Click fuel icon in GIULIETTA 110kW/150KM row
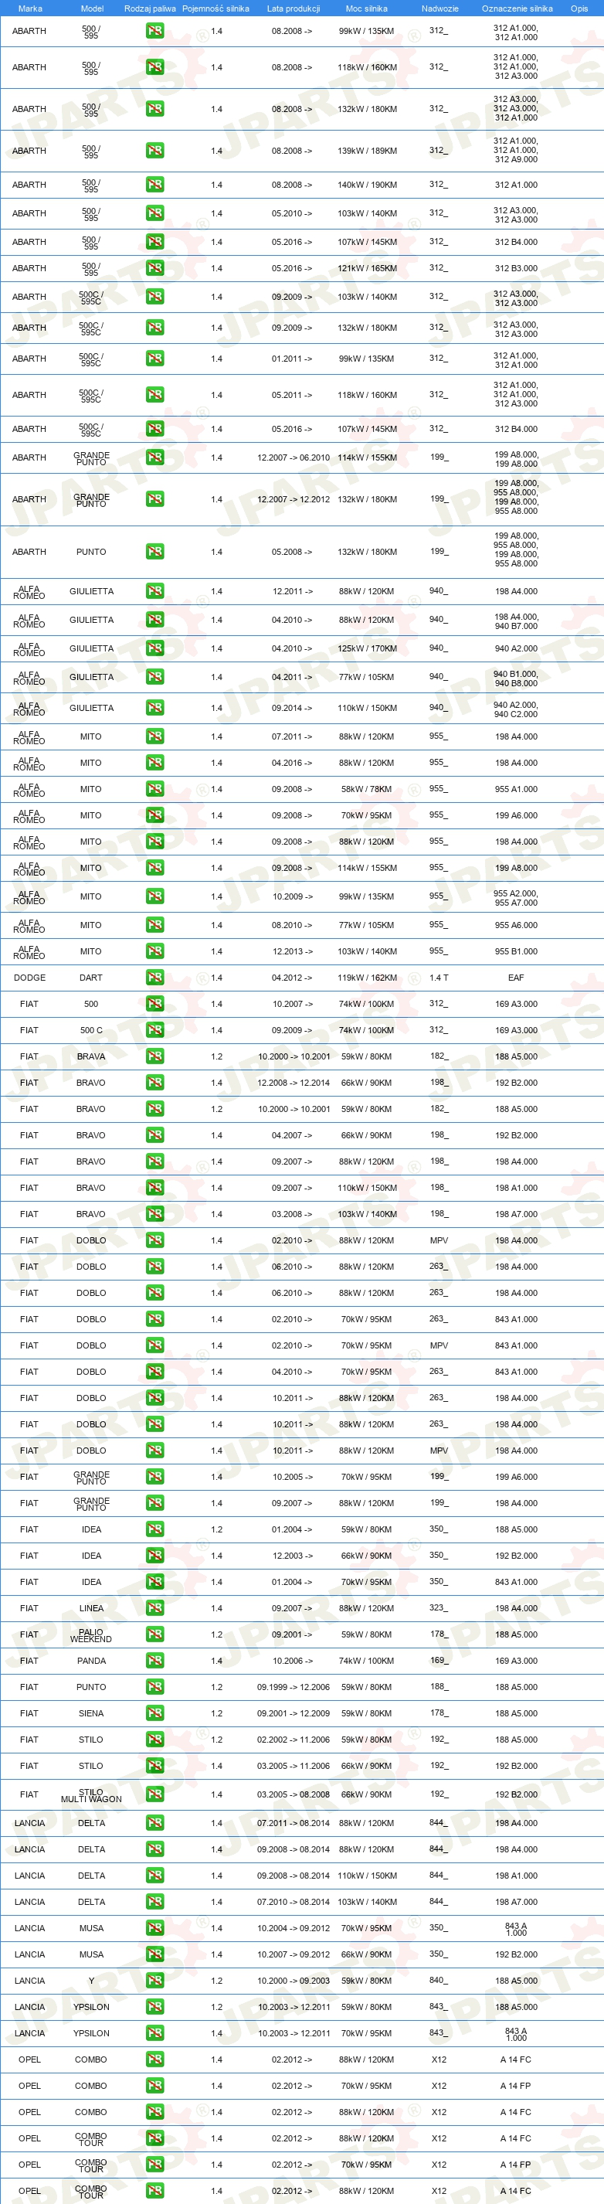The width and height of the screenshot is (604, 2204). 154,708
